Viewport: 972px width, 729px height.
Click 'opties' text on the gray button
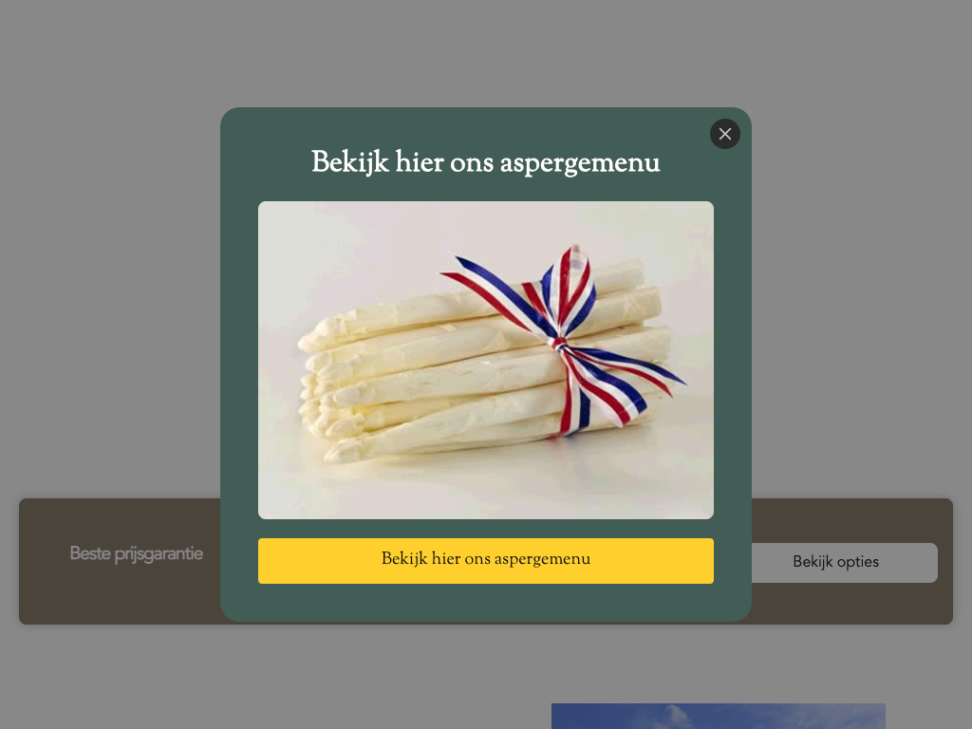(857, 563)
